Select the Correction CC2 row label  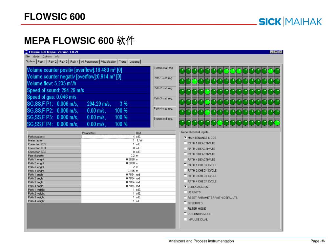54,144
